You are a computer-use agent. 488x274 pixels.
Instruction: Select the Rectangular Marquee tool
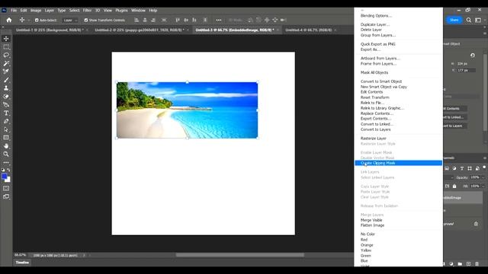pyautogui.click(x=6, y=47)
